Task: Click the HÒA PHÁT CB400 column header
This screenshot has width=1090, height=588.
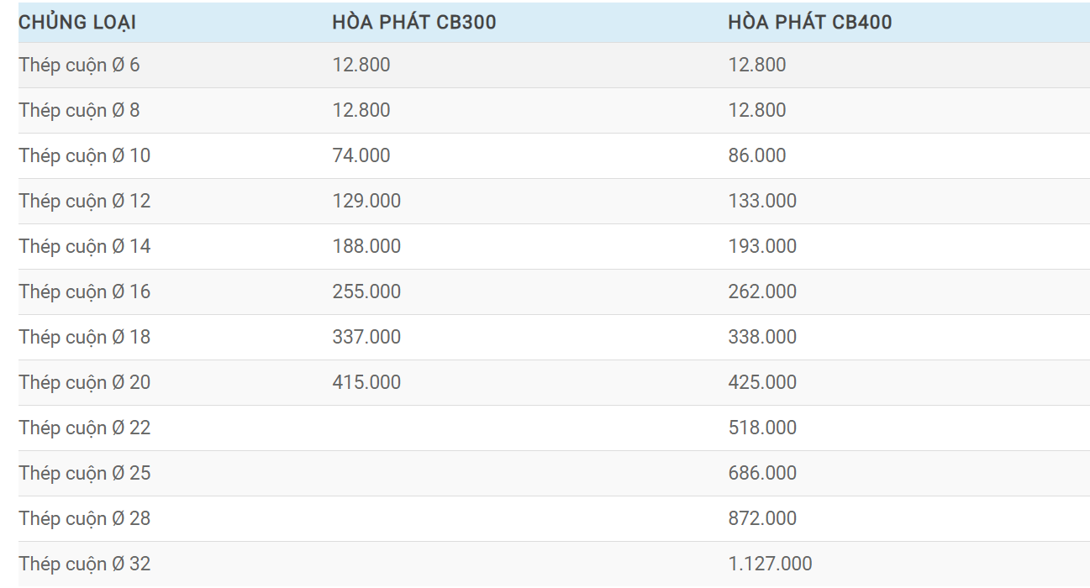Action: pos(809,23)
